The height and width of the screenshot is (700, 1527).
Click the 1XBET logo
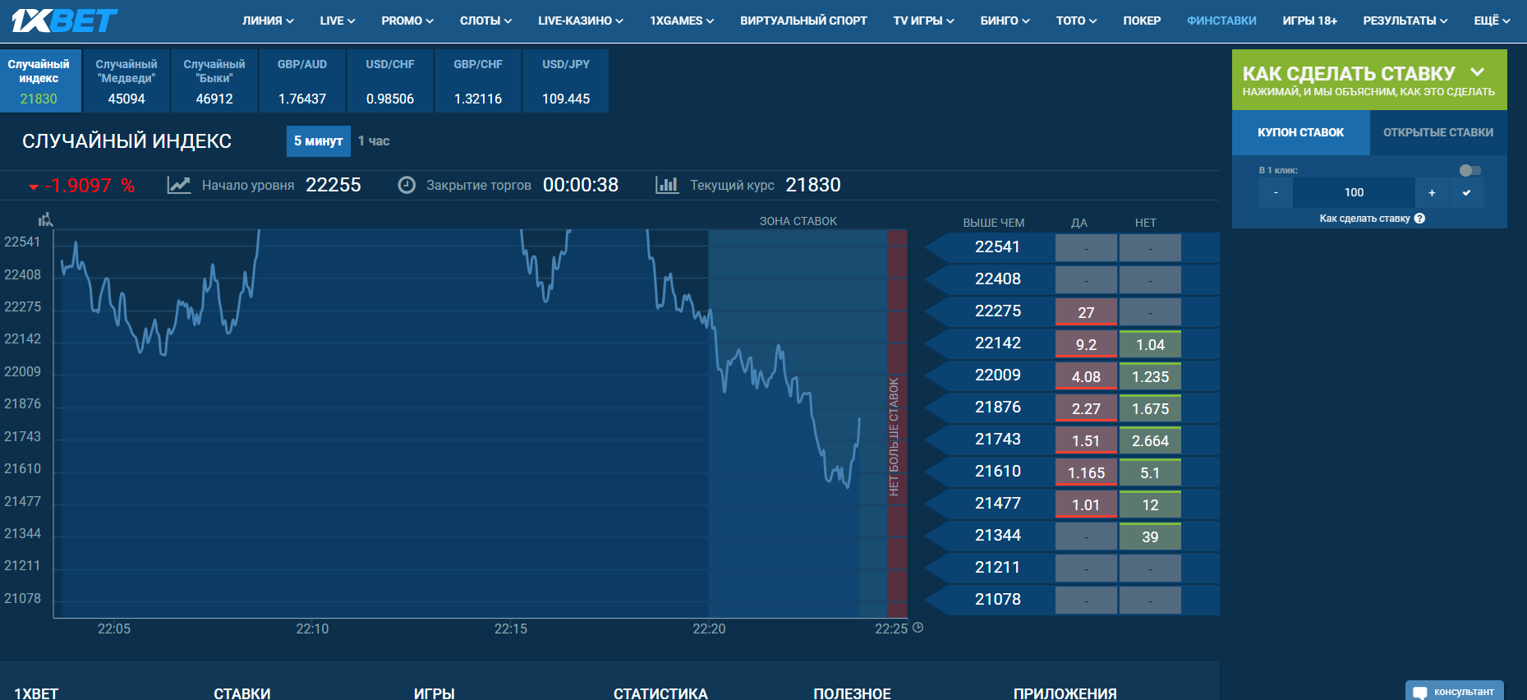tap(64, 21)
